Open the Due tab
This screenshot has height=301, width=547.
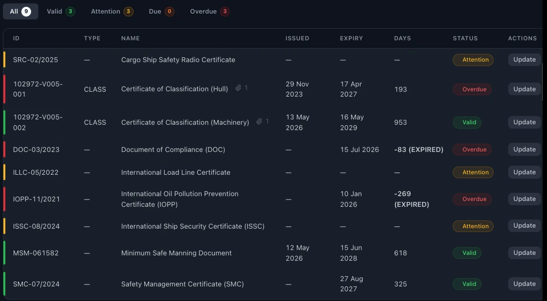click(161, 12)
